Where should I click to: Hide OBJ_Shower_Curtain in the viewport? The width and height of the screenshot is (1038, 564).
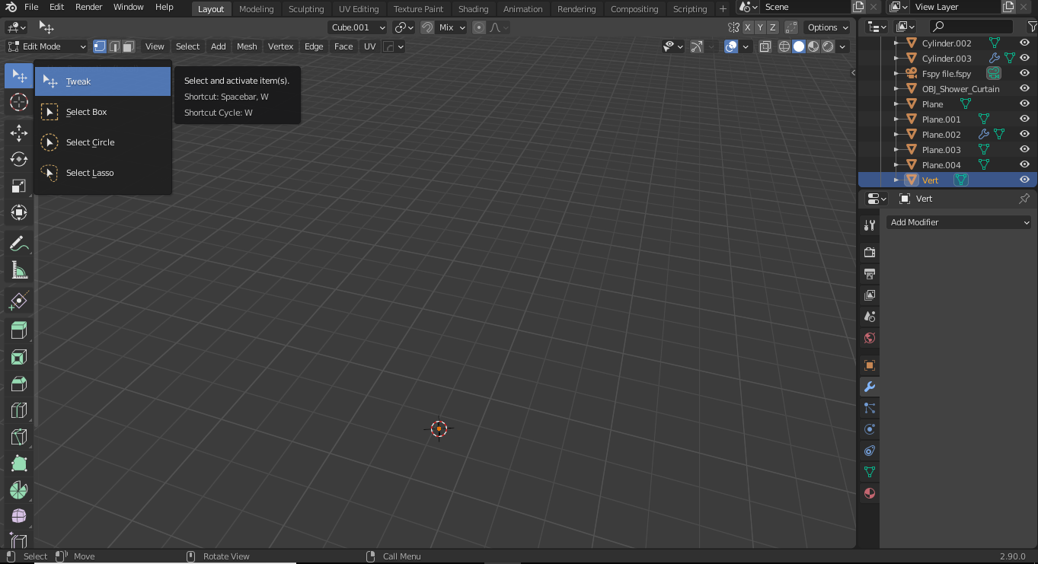[x=1024, y=89]
